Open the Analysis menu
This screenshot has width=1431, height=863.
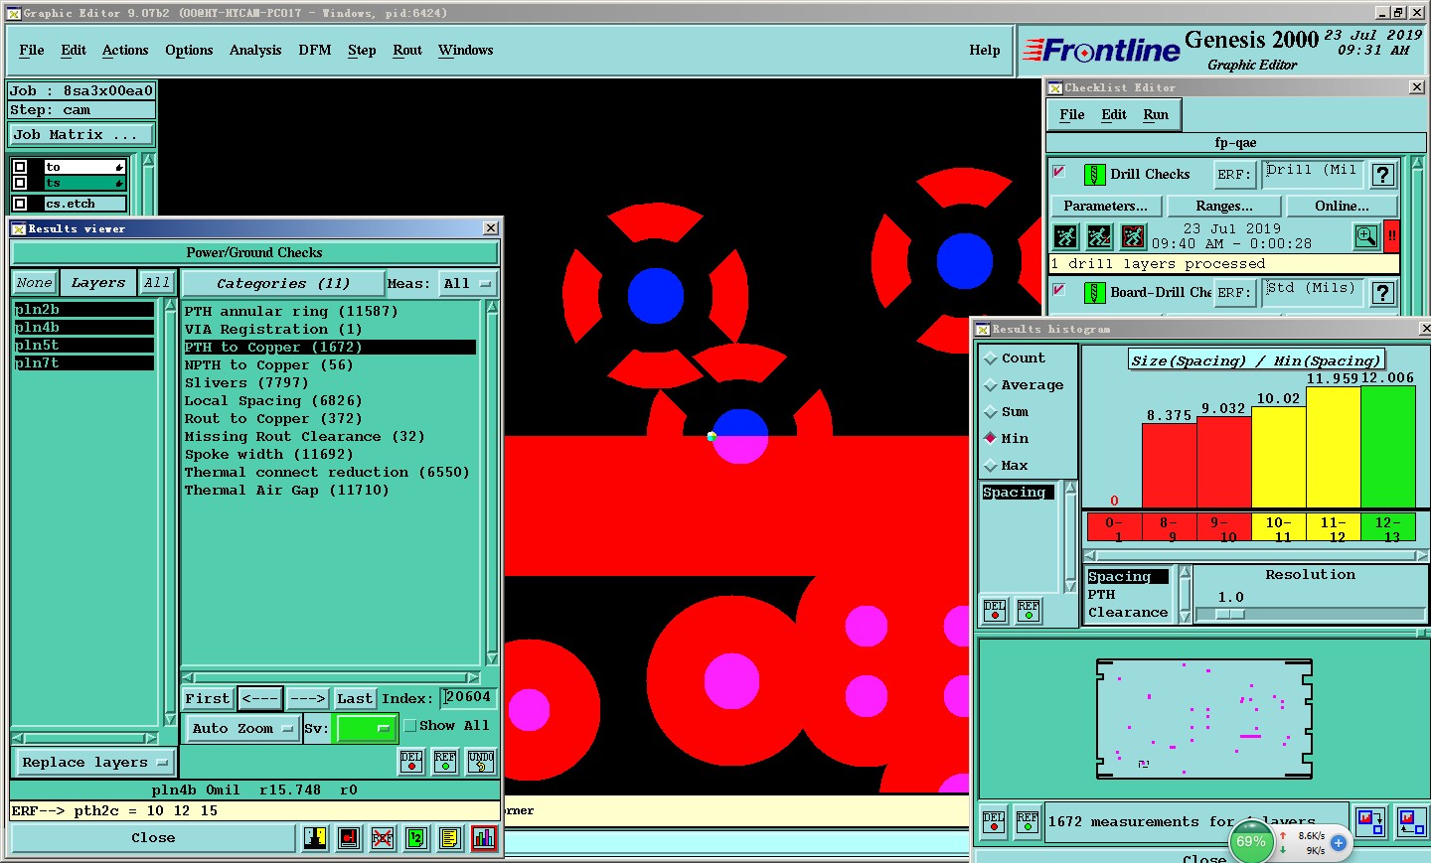click(255, 51)
